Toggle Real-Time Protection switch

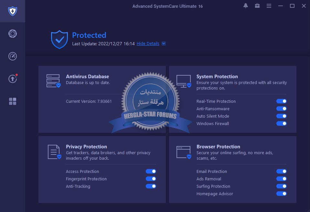[282, 101]
